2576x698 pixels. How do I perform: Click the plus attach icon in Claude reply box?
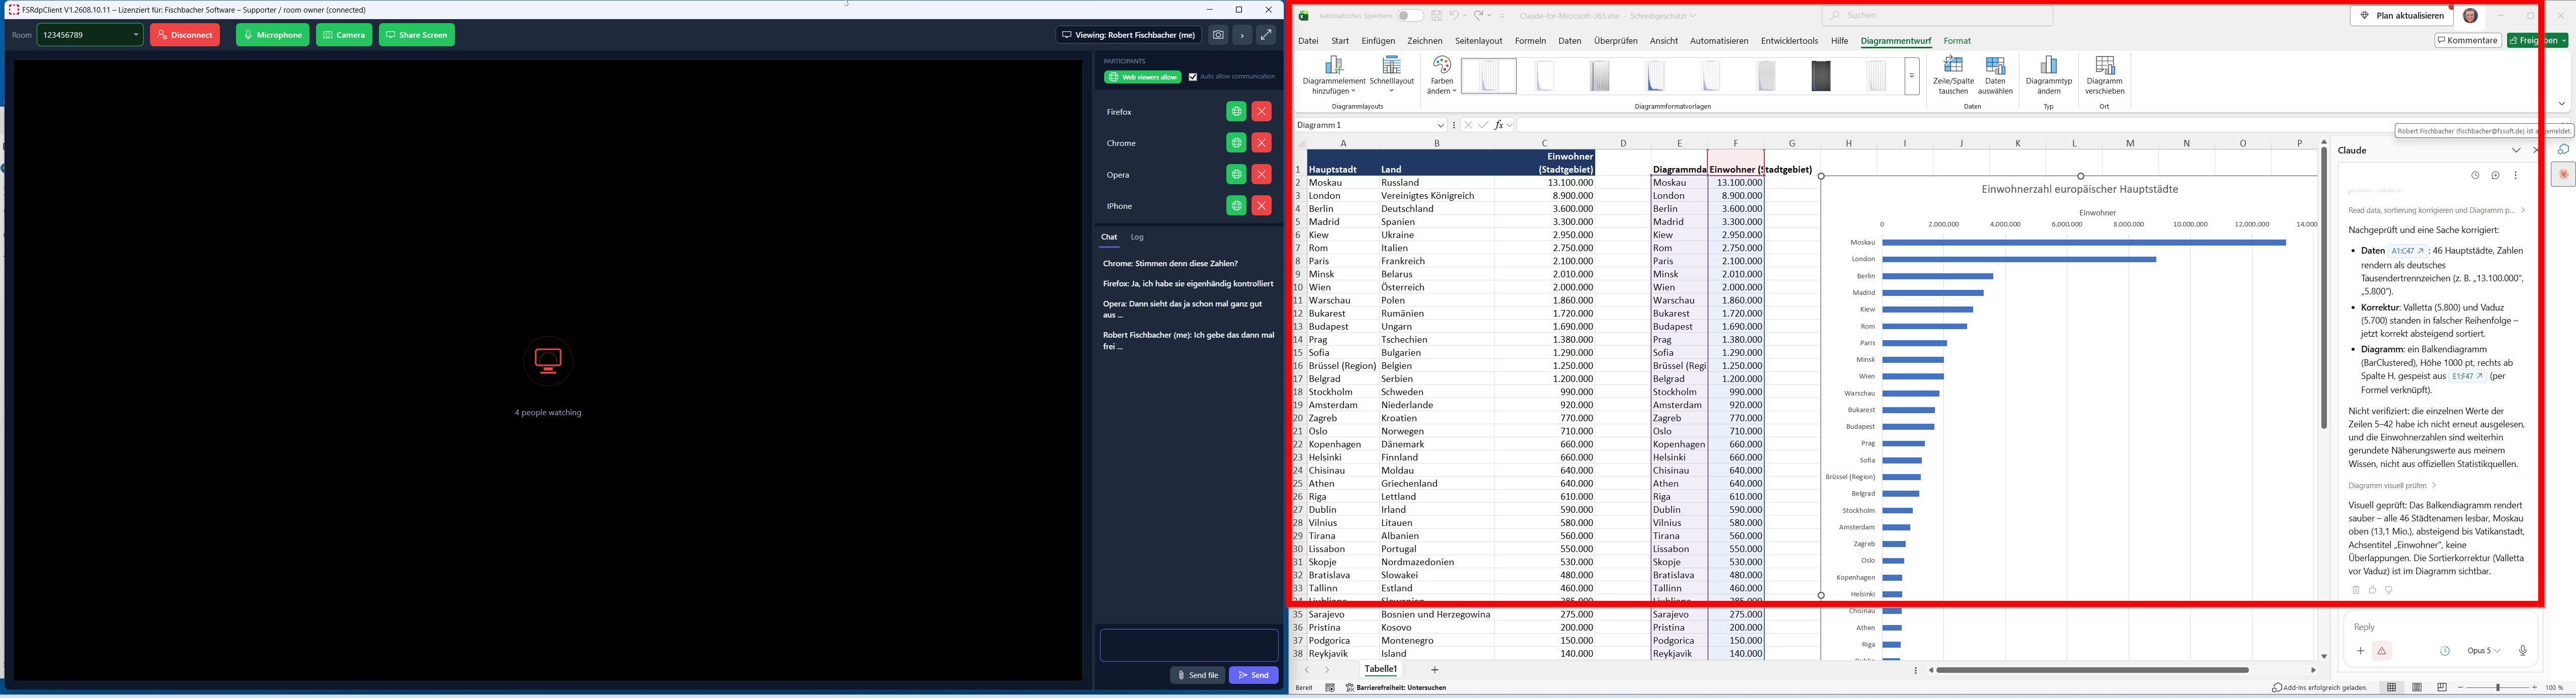coord(2360,651)
